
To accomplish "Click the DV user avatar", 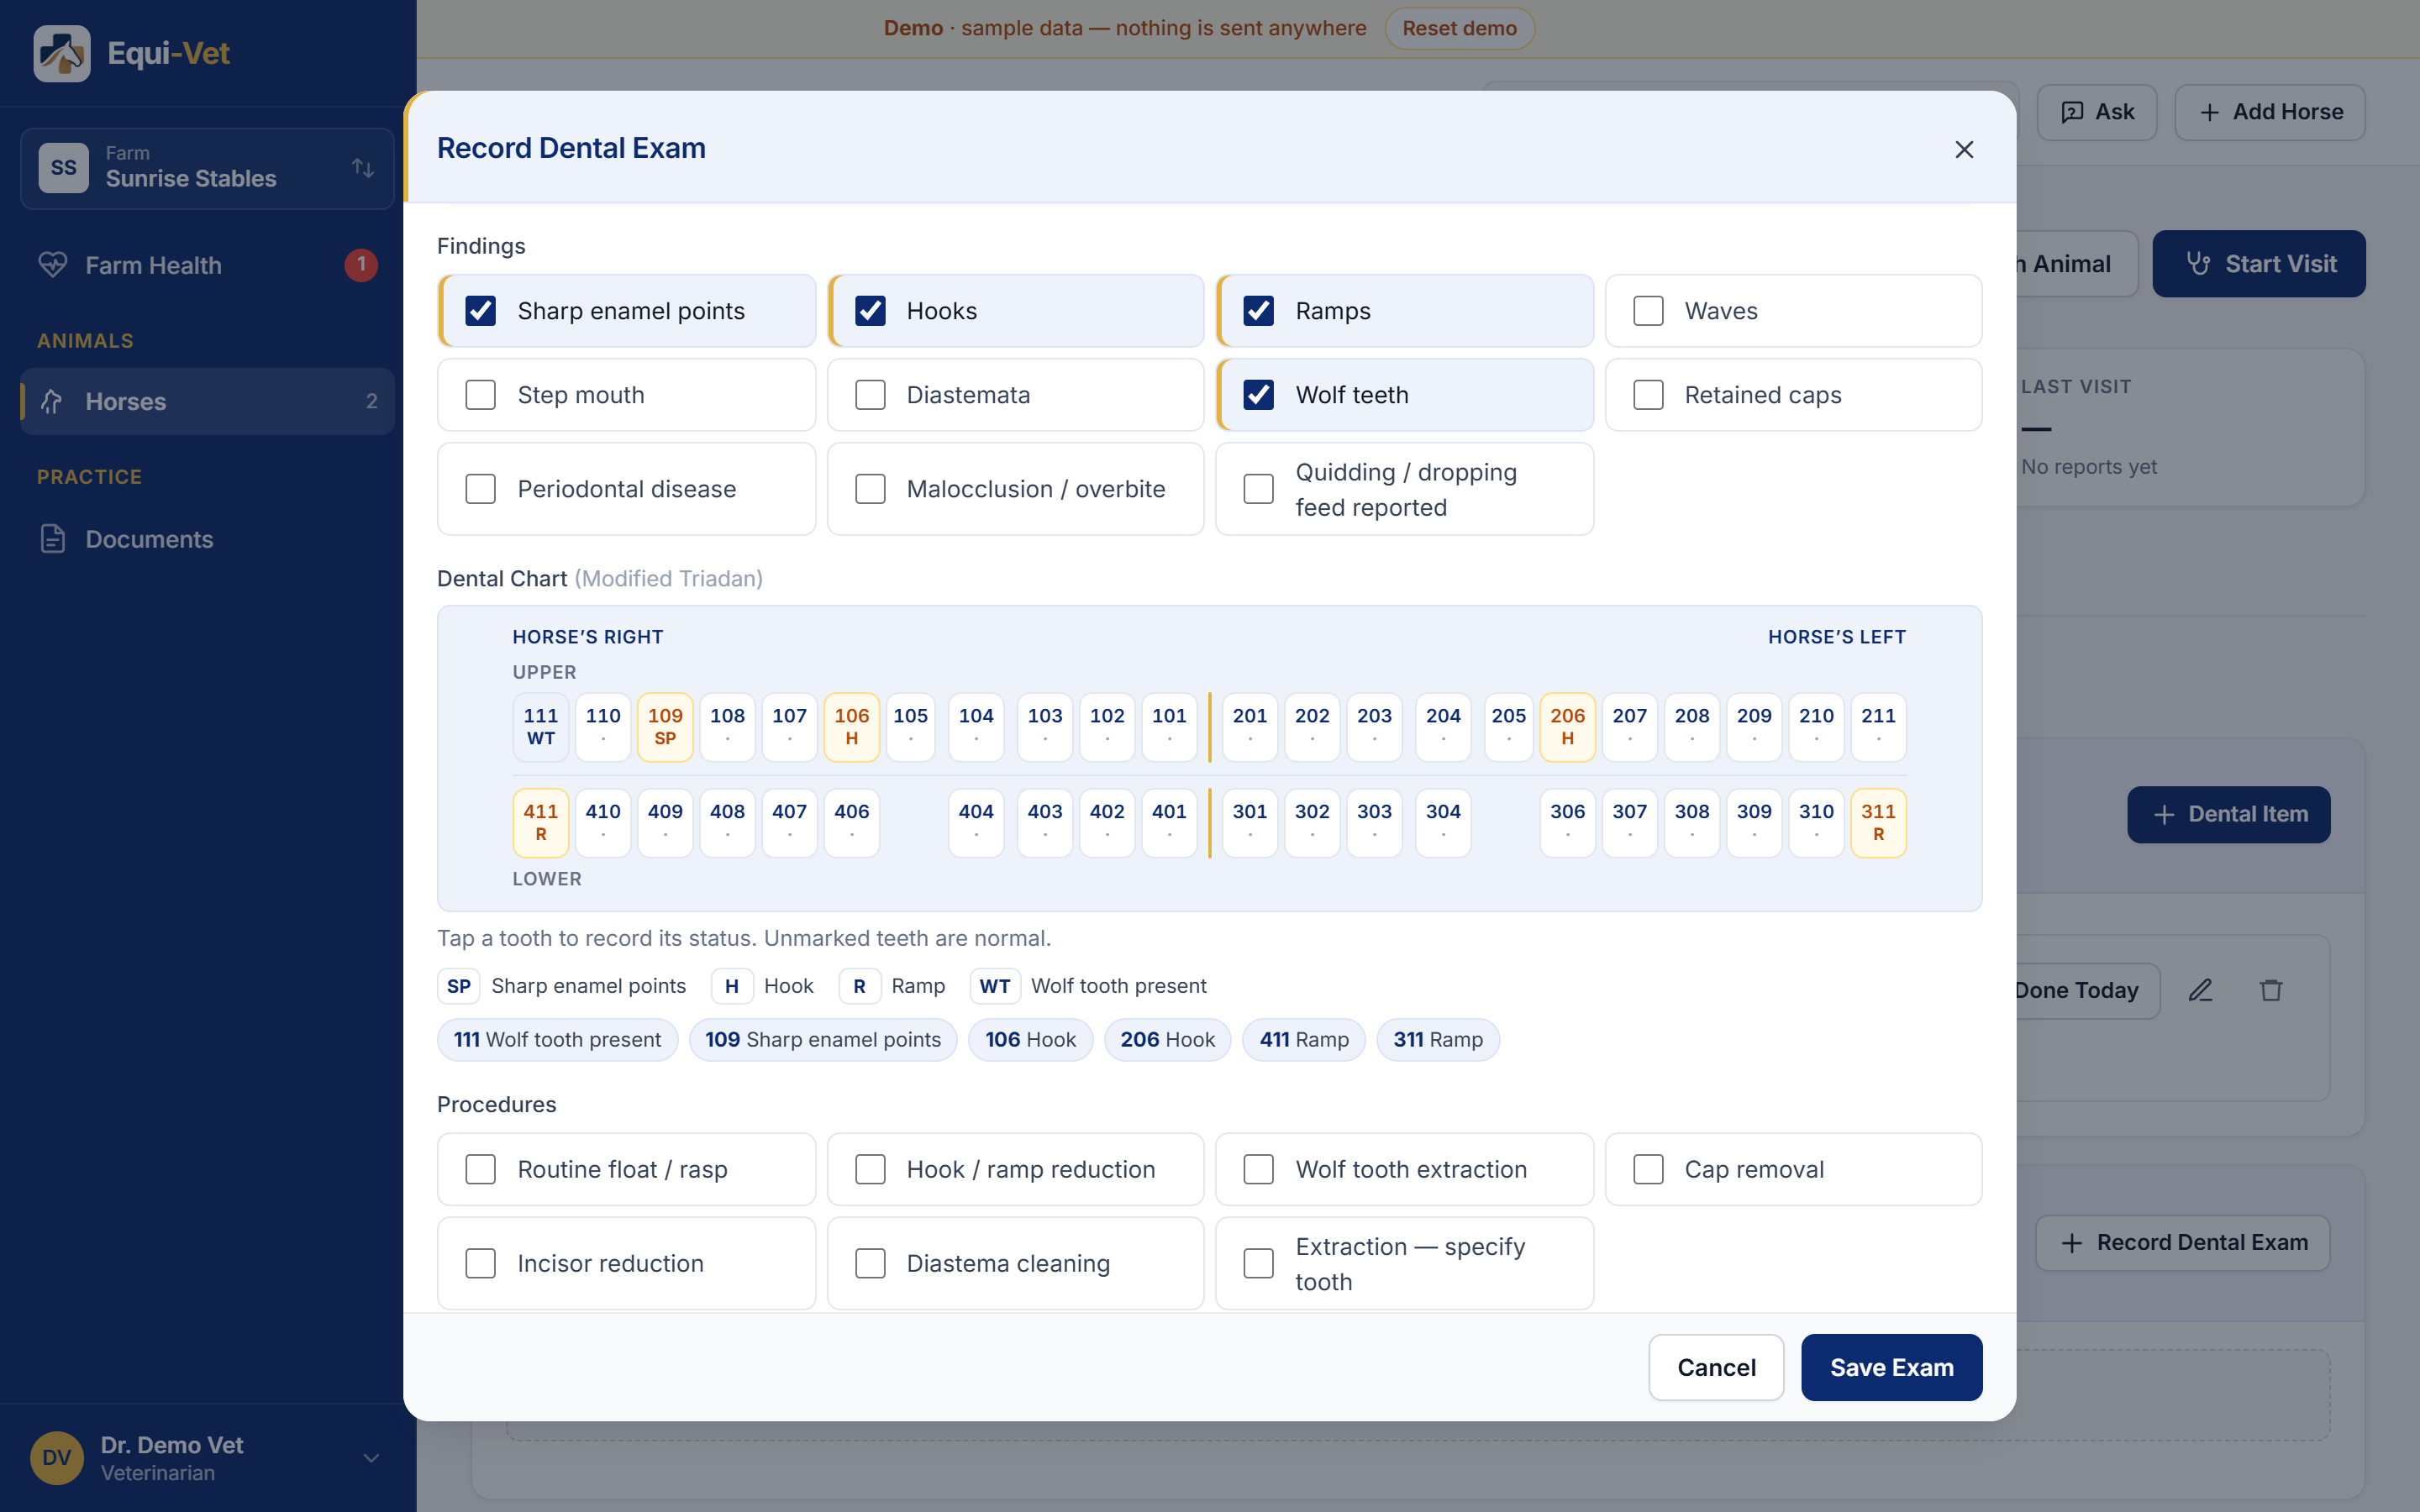I will (x=57, y=1458).
